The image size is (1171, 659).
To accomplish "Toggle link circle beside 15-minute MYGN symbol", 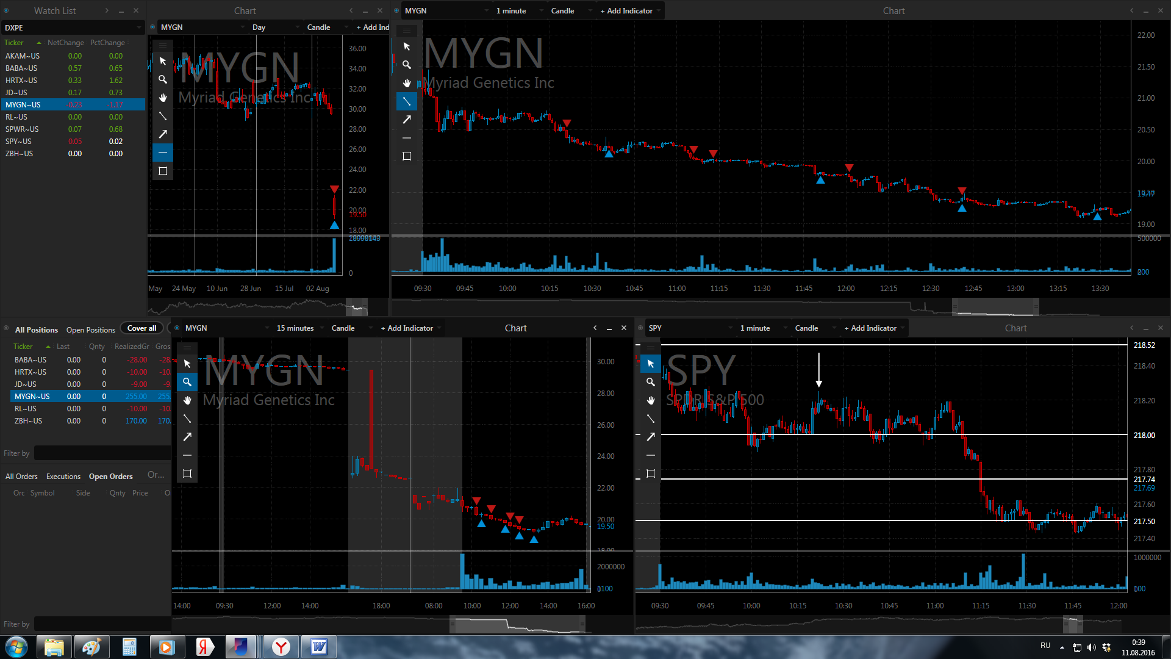I will pos(177,328).
